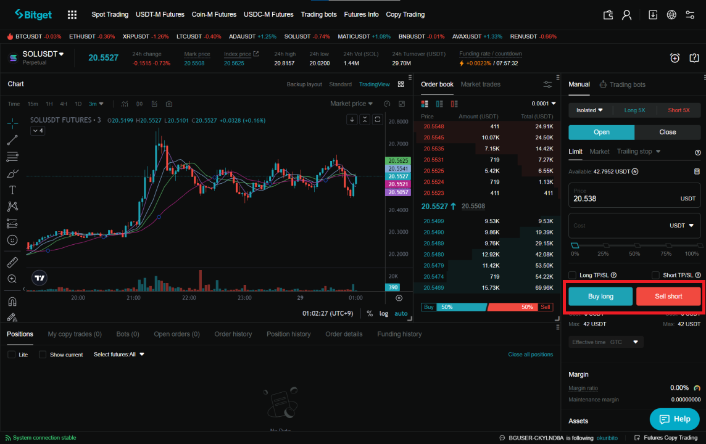This screenshot has height=444, width=706.
Task: Open the Help chat button
Action: (x=675, y=419)
